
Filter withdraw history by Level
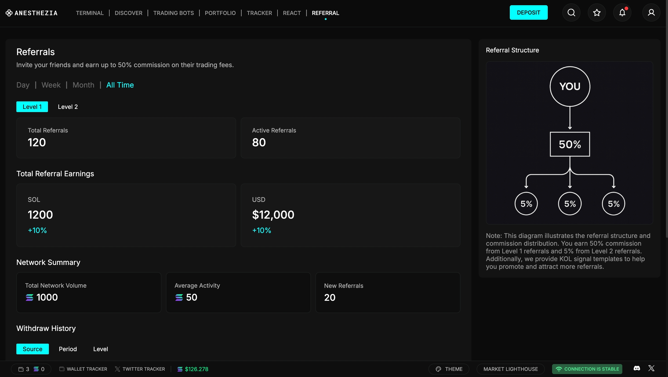point(100,349)
